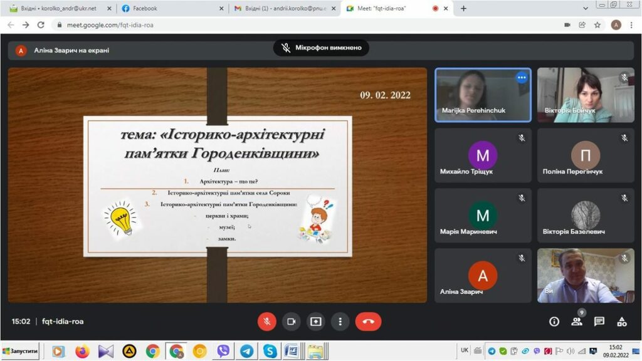Toggle the camera on or off
The height and width of the screenshot is (361, 642).
coord(291,322)
